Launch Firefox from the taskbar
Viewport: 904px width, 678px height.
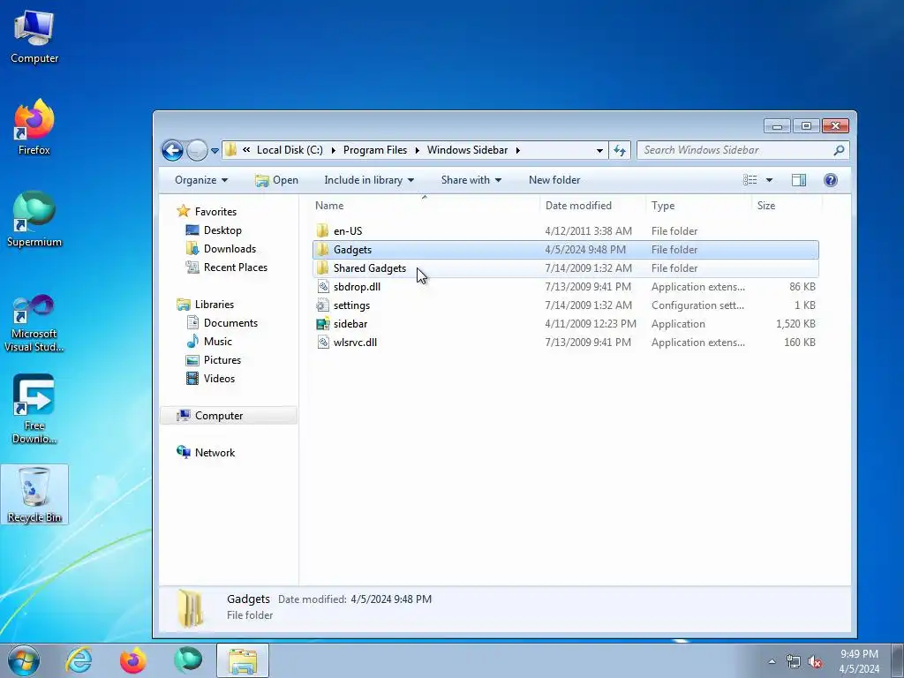pyautogui.click(x=133, y=660)
